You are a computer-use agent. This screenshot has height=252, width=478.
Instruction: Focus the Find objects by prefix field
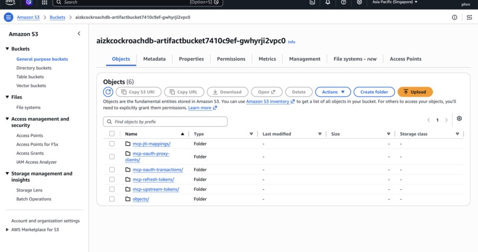[165, 122]
